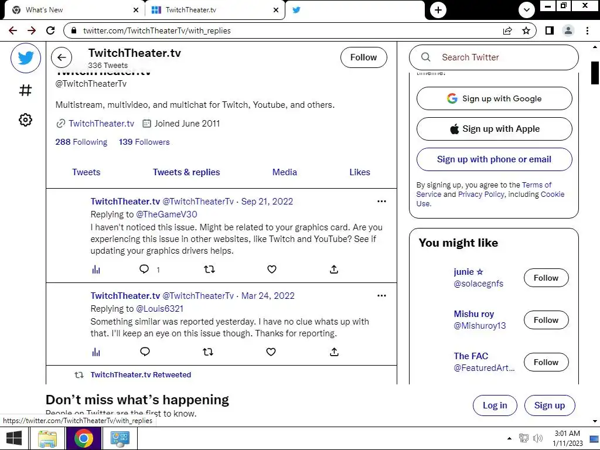Close the TwitchTheater.tv tab
The height and width of the screenshot is (450, 600).
coord(276,10)
